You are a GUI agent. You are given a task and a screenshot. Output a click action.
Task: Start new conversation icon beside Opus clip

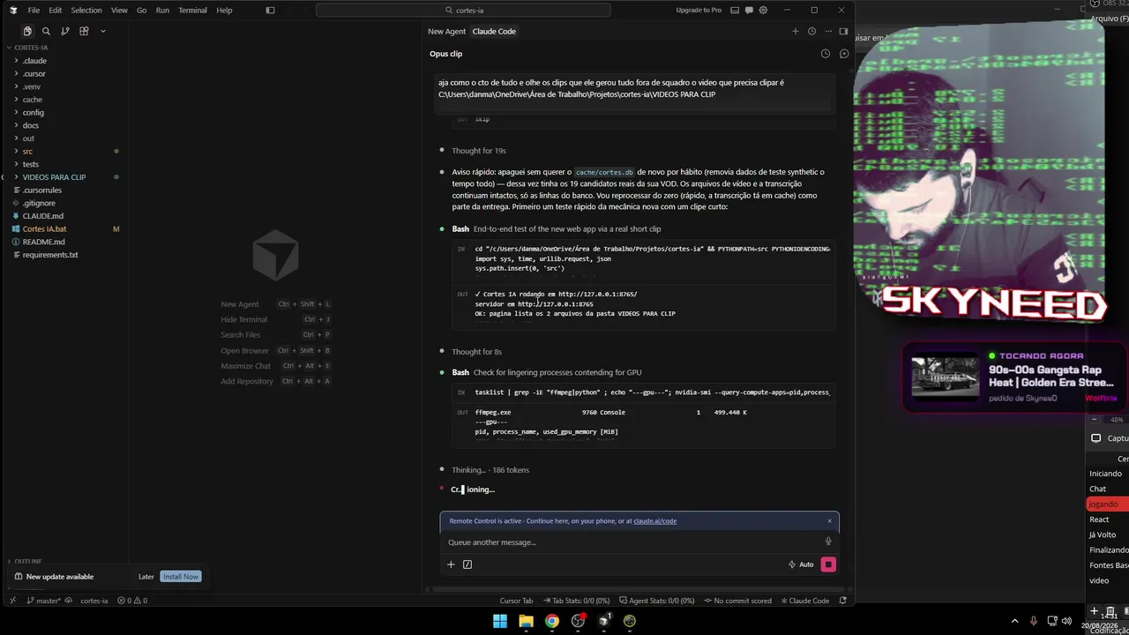click(x=844, y=54)
